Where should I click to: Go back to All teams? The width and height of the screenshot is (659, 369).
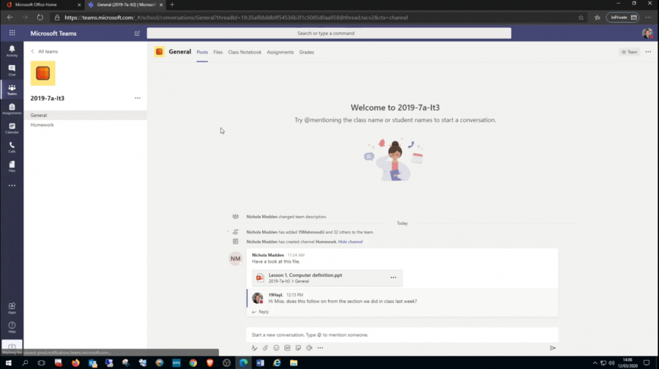click(x=45, y=51)
